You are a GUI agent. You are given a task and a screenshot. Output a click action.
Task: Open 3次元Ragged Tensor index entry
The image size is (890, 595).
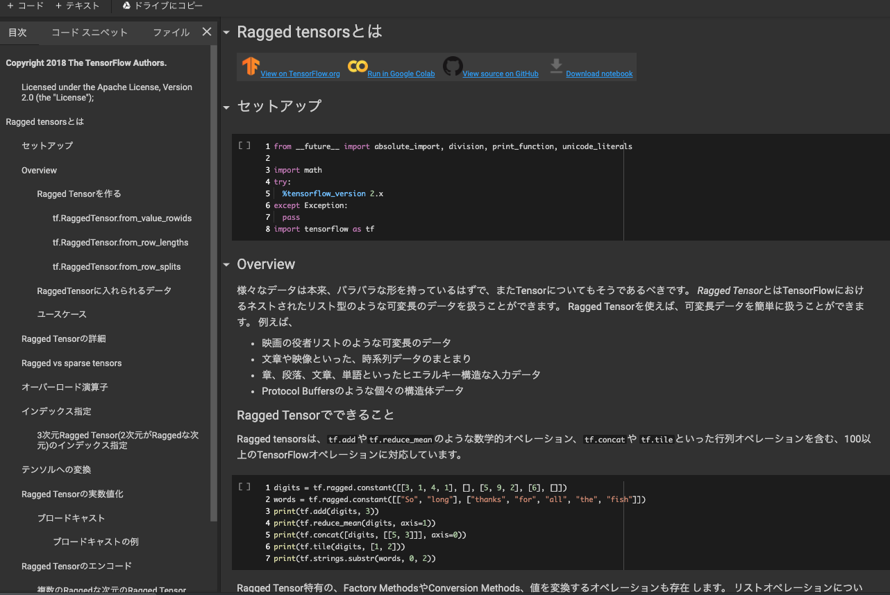(118, 440)
